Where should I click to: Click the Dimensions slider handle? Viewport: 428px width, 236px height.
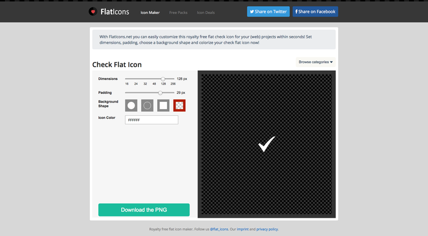click(x=163, y=79)
